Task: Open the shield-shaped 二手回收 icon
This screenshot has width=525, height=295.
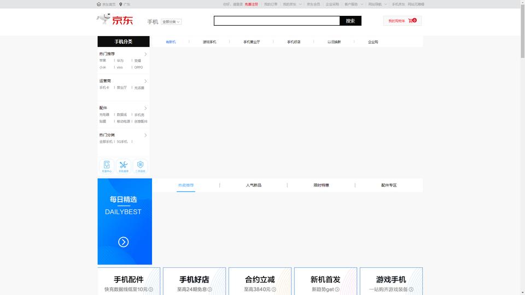Action: [x=141, y=166]
